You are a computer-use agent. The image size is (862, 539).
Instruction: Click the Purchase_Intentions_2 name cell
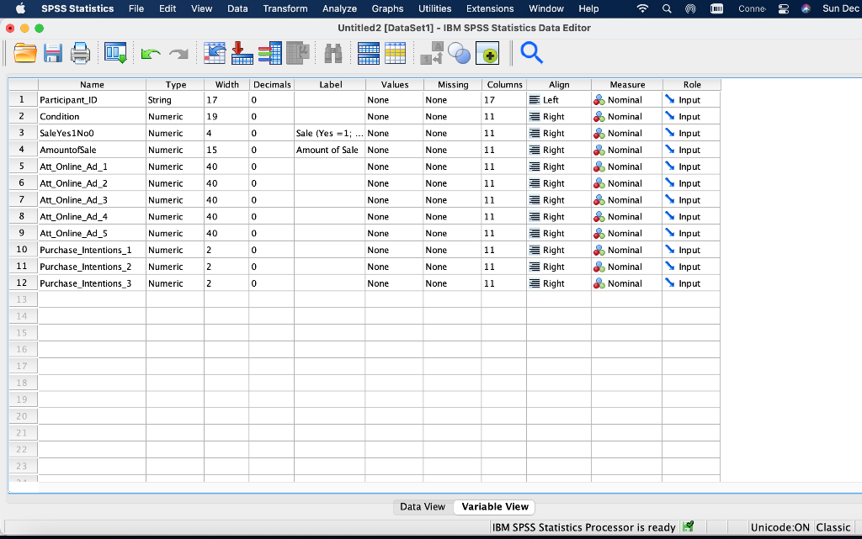pos(92,267)
